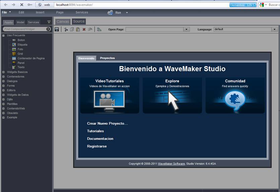Click the Paste clipboard icon
Image resolution: width=280 pixels, height=192 pixels.
click(x=78, y=29)
